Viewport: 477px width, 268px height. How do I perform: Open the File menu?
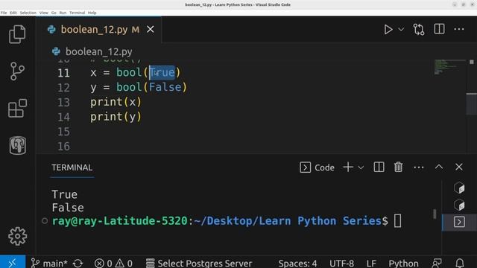(x=4, y=13)
